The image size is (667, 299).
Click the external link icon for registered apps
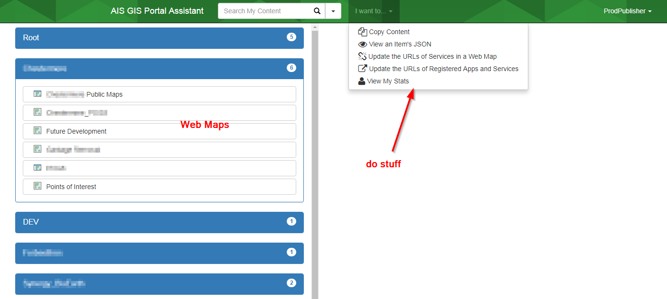pyautogui.click(x=363, y=69)
